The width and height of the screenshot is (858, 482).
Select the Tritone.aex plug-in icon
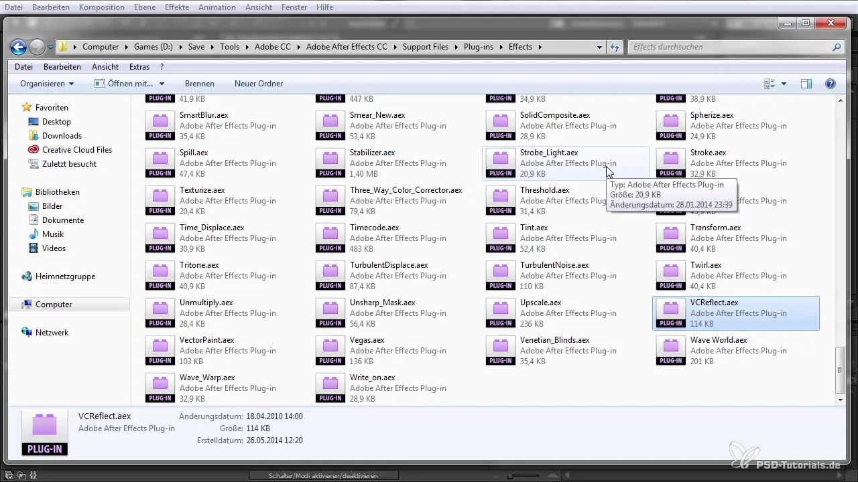click(x=160, y=276)
